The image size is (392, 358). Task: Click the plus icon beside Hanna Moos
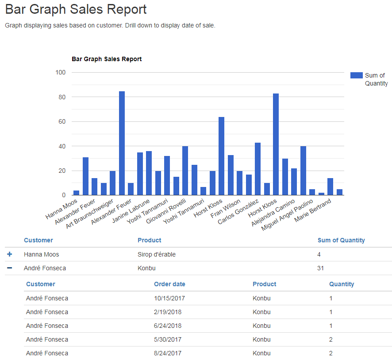click(x=10, y=254)
